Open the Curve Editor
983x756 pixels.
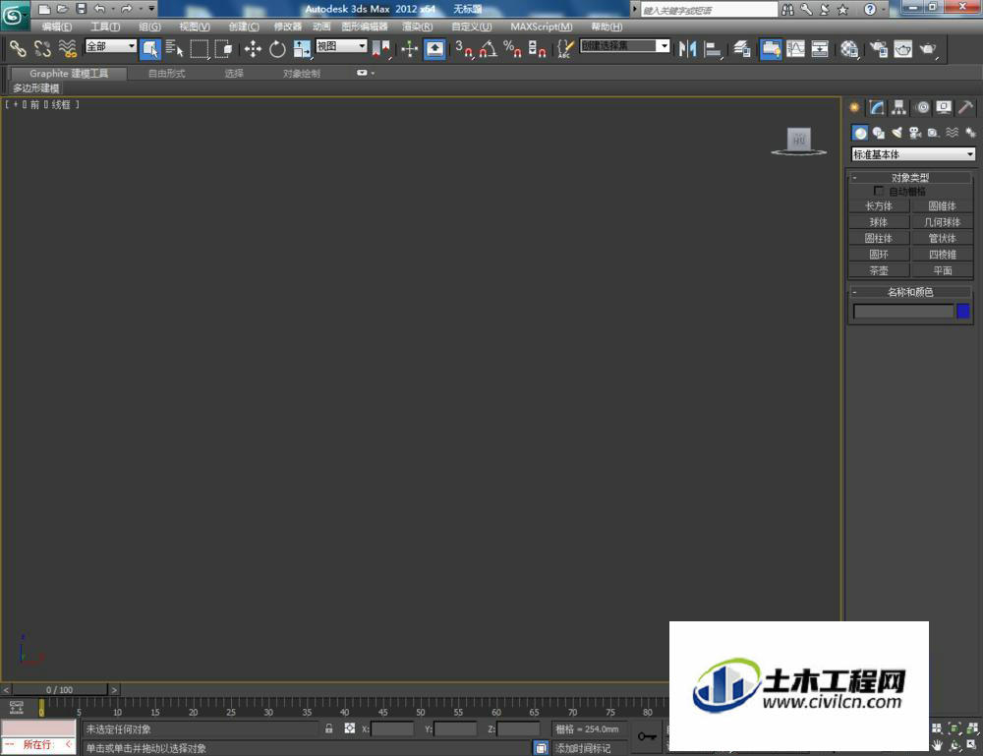point(795,48)
